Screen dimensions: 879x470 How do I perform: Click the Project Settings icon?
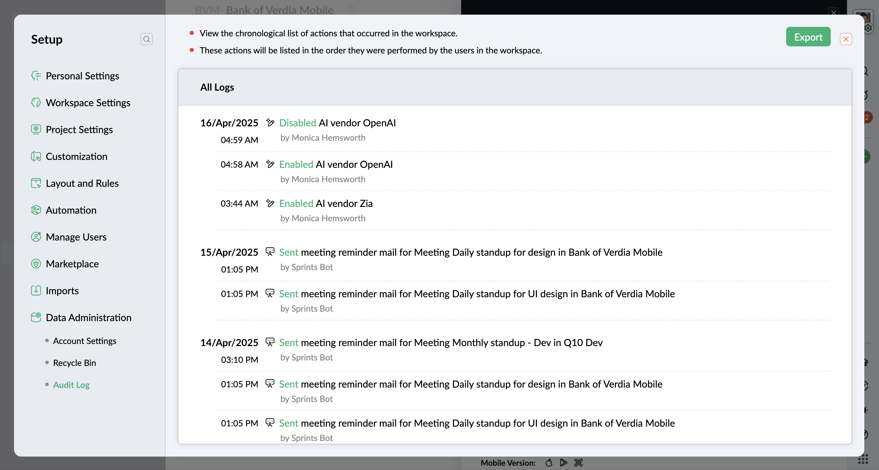point(36,130)
